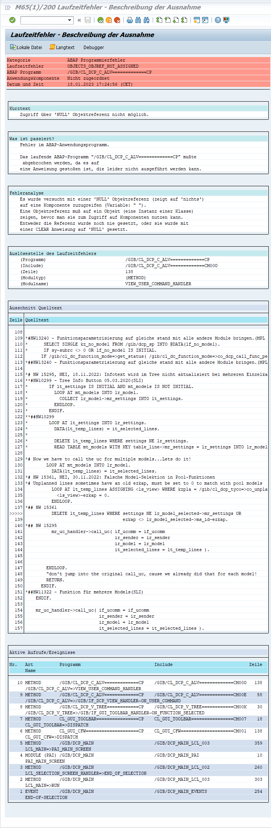Screen dimensions: 271x828
Task: Click the Find binoculars icon
Action: pos(138,20)
